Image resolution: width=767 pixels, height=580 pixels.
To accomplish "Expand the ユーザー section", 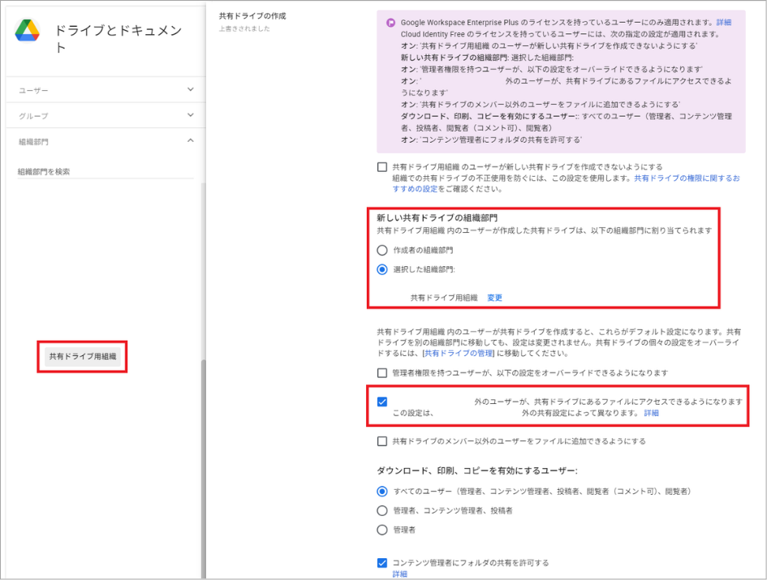I will pos(106,89).
